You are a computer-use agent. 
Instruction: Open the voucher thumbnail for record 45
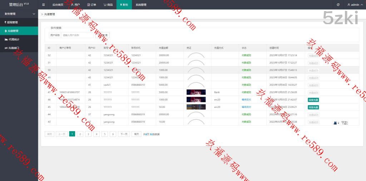click(x=196, y=107)
